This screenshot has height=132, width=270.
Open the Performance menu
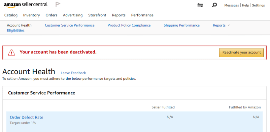click(x=142, y=15)
